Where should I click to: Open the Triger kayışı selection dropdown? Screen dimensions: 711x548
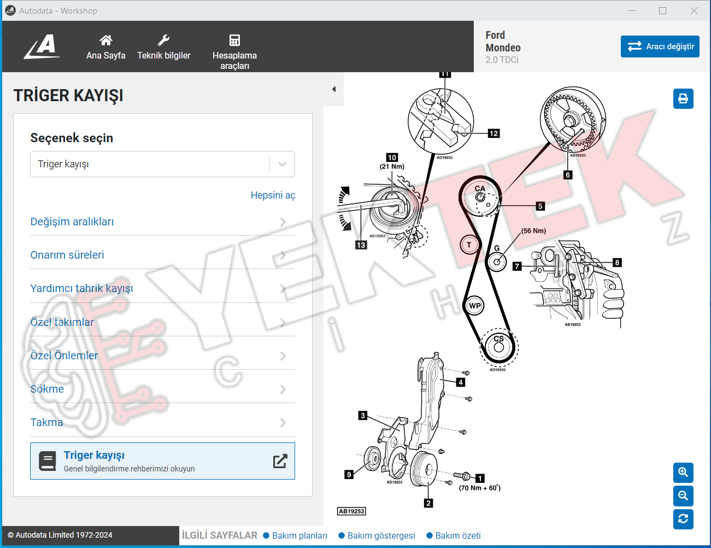click(162, 164)
